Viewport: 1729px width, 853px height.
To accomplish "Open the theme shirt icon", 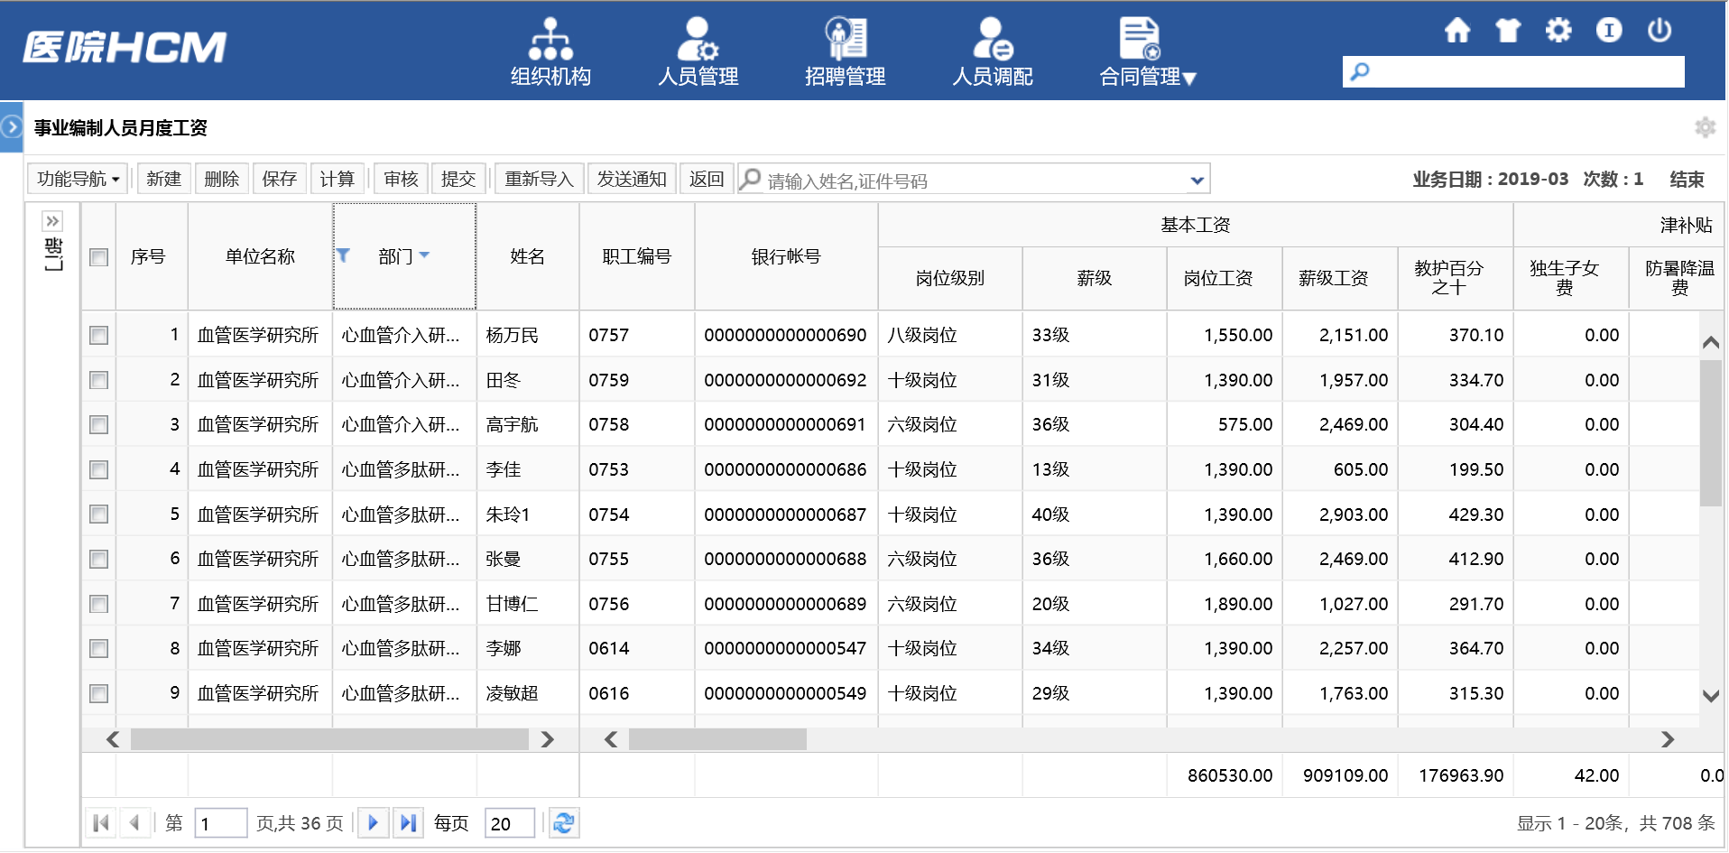I will coord(1507,31).
